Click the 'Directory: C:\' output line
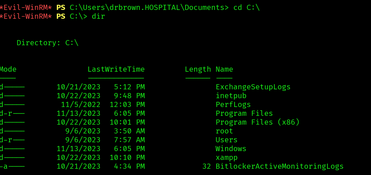This screenshot has width=371, height=175. point(47,43)
